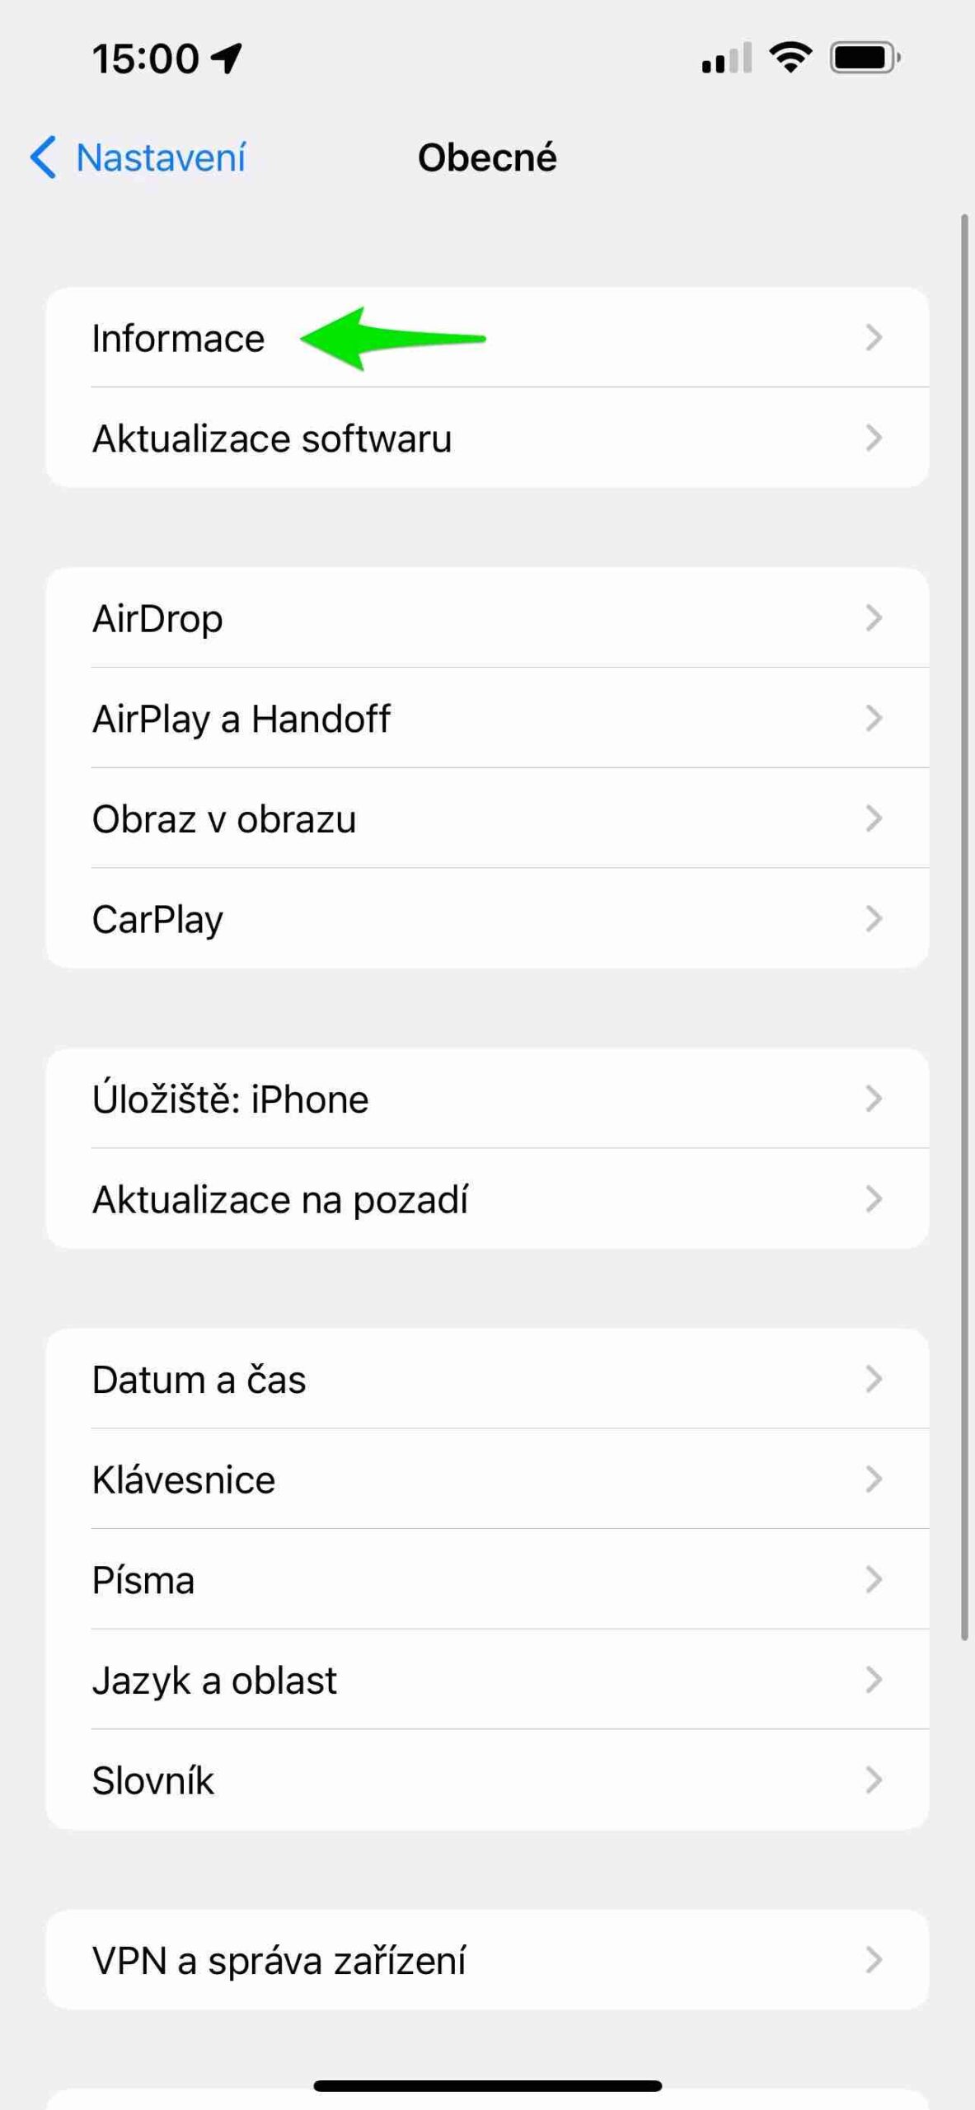Image resolution: width=975 pixels, height=2110 pixels.
Task: Tap the battery status icon
Action: 865,58
